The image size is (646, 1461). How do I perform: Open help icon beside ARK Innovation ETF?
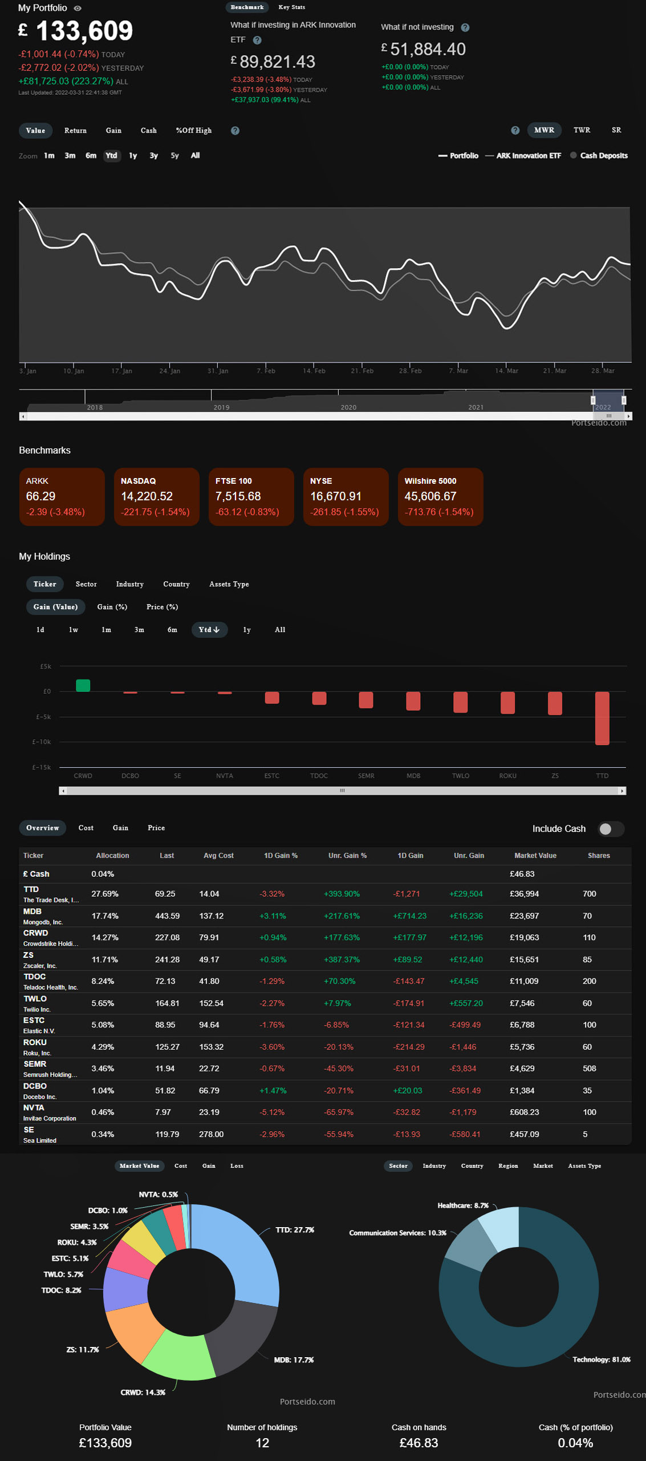point(257,40)
